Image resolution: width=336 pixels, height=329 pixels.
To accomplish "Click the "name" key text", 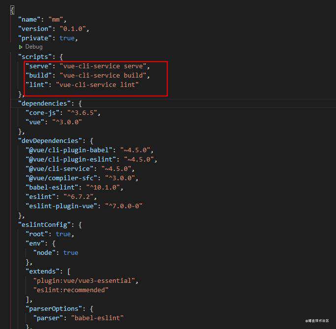I will [x=29, y=20].
